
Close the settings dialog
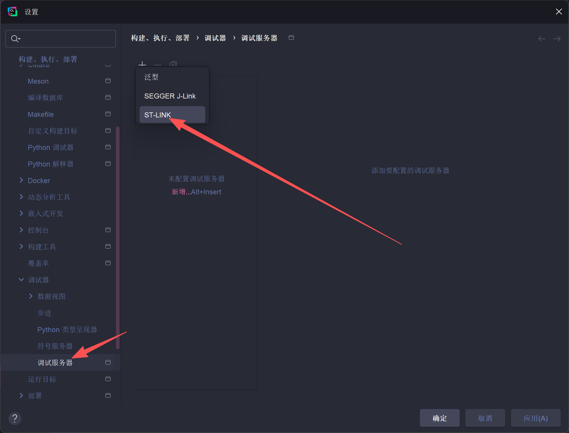tap(559, 12)
